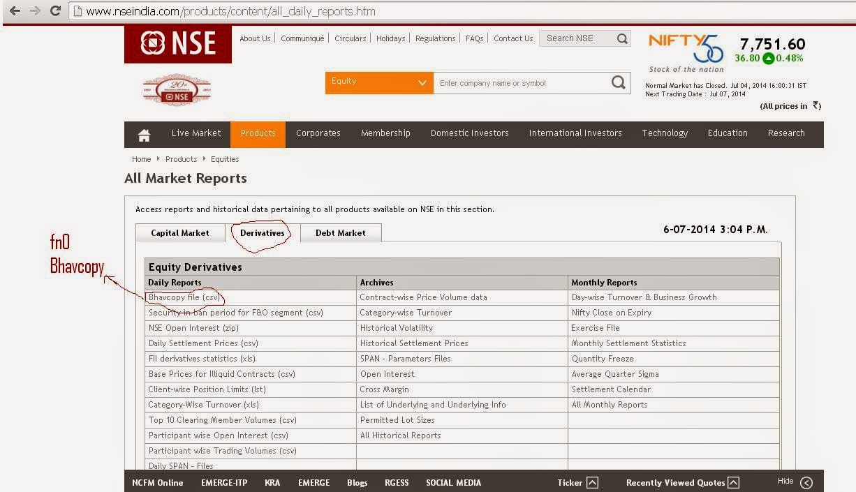The width and height of the screenshot is (856, 492).
Task: Click the Search NSE magnifier icon
Action: (622, 39)
